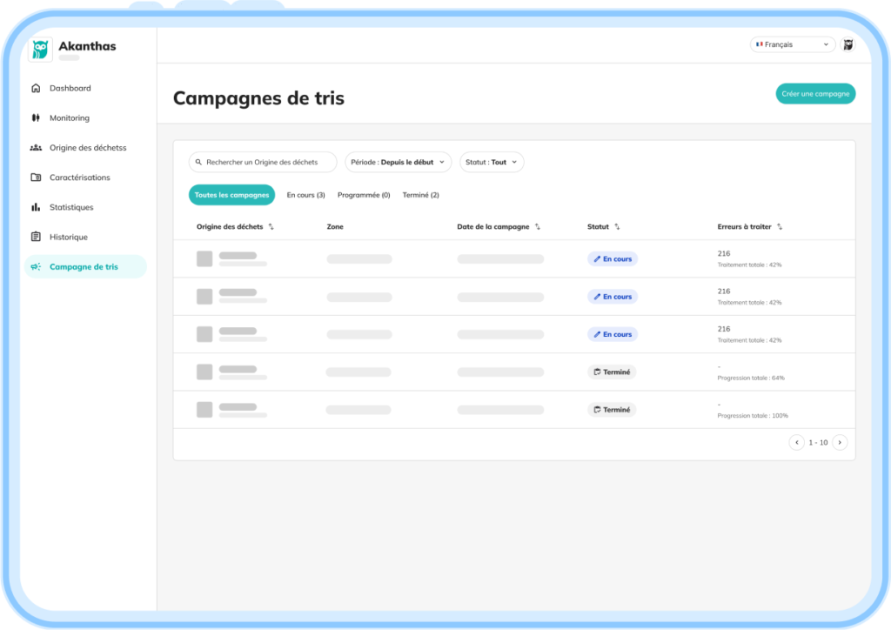Click the Progression totale : 64% text
Viewport: 891px width, 630px height.
[x=751, y=378]
